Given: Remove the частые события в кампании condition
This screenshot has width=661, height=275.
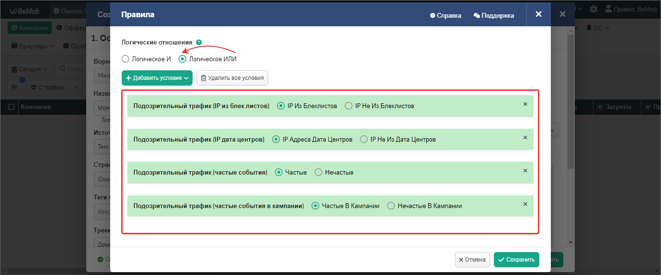Looking at the screenshot, I should tap(525, 204).
